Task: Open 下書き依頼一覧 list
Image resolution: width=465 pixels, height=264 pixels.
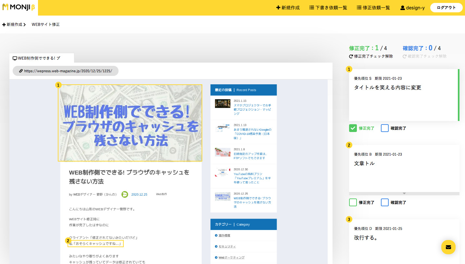Action: point(328,7)
